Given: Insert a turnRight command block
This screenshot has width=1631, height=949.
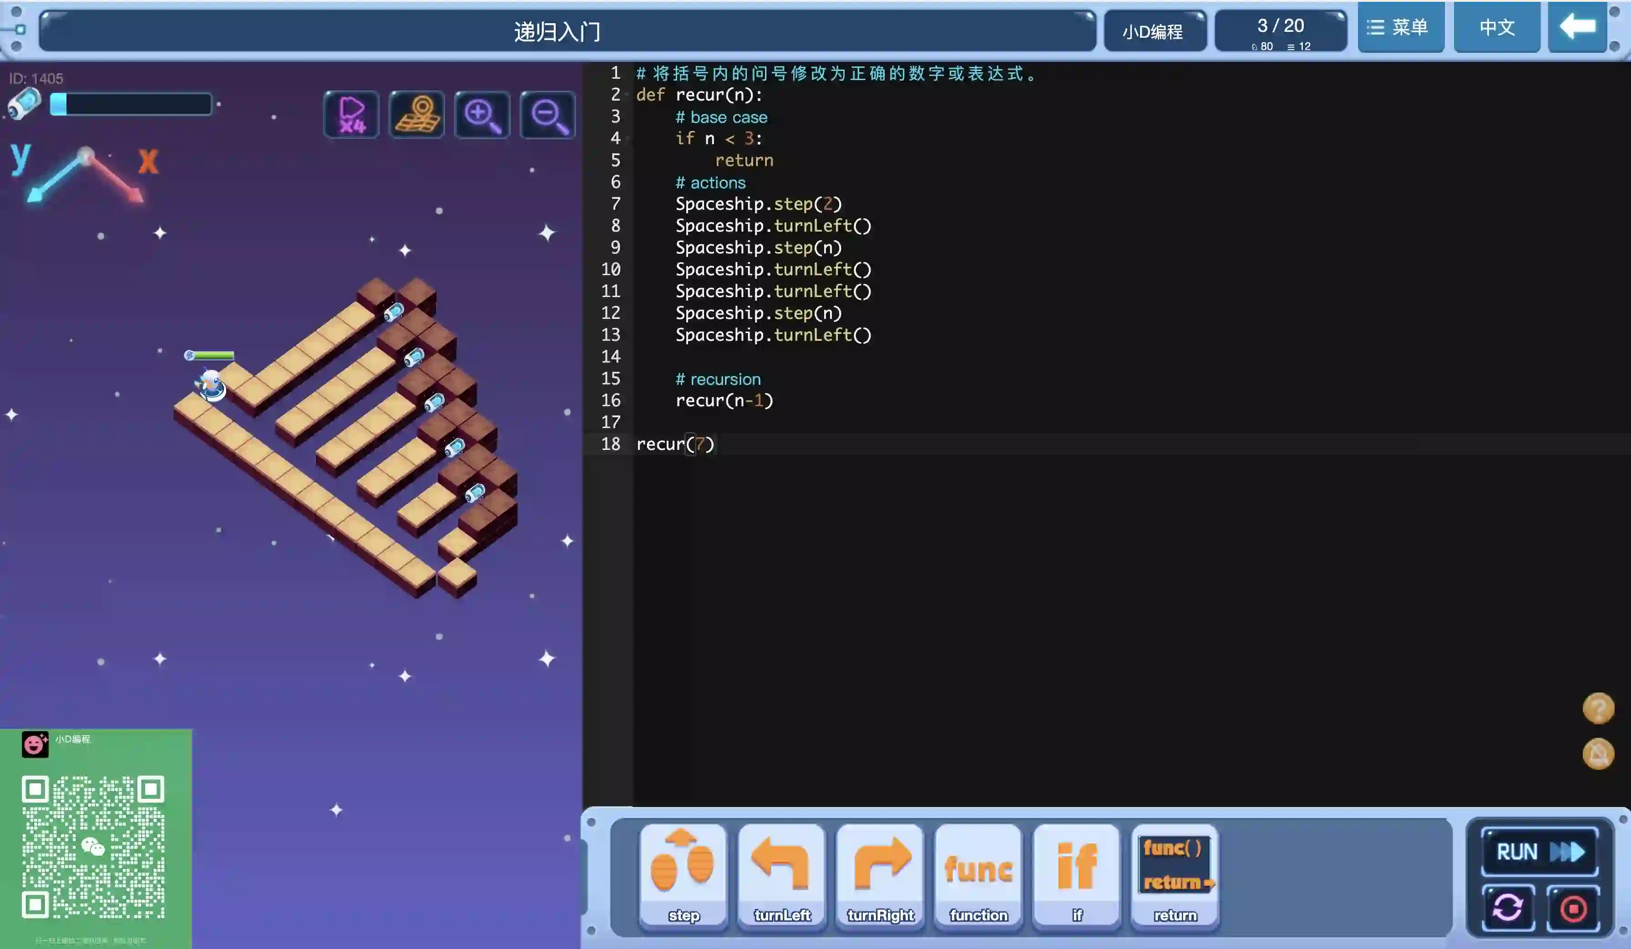Looking at the screenshot, I should (880, 876).
